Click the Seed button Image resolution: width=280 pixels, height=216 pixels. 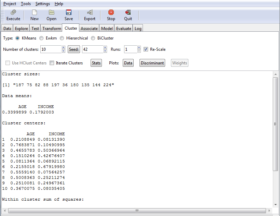coord(74,49)
